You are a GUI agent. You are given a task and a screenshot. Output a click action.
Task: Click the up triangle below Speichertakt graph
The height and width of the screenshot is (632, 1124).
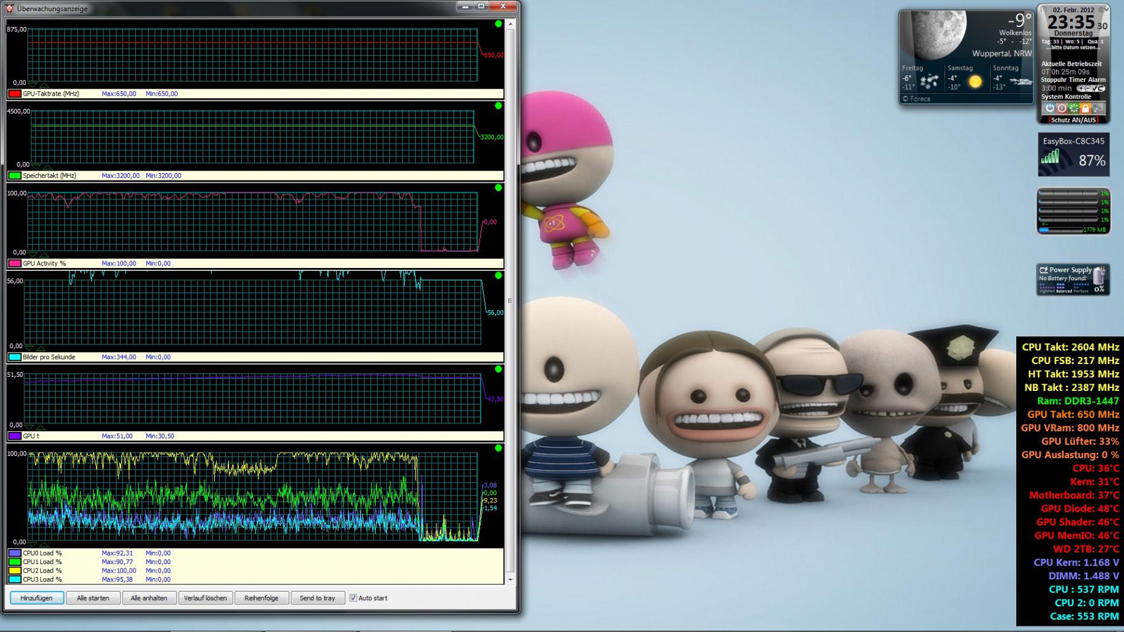click(x=48, y=166)
